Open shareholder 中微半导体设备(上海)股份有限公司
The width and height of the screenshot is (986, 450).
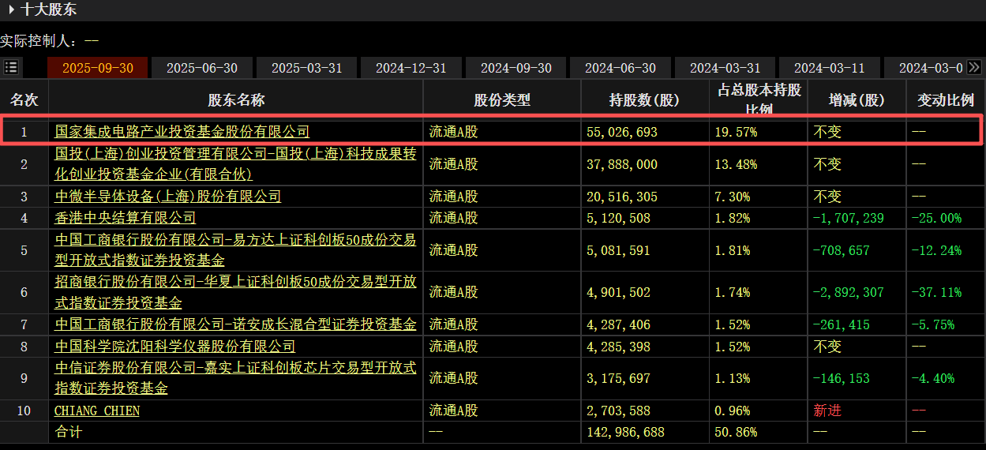click(x=167, y=197)
